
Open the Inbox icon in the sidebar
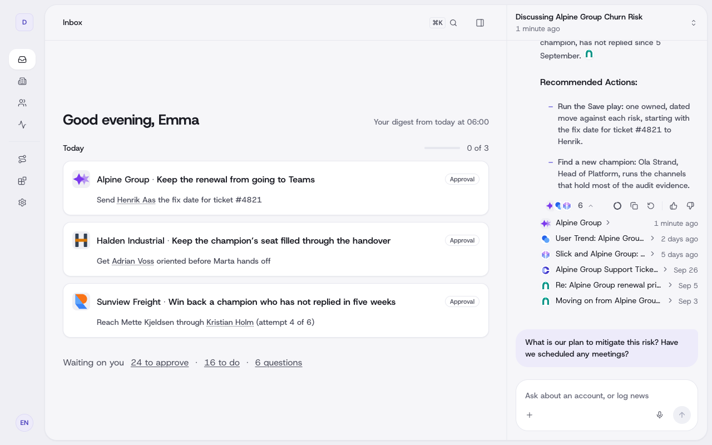coord(22,60)
